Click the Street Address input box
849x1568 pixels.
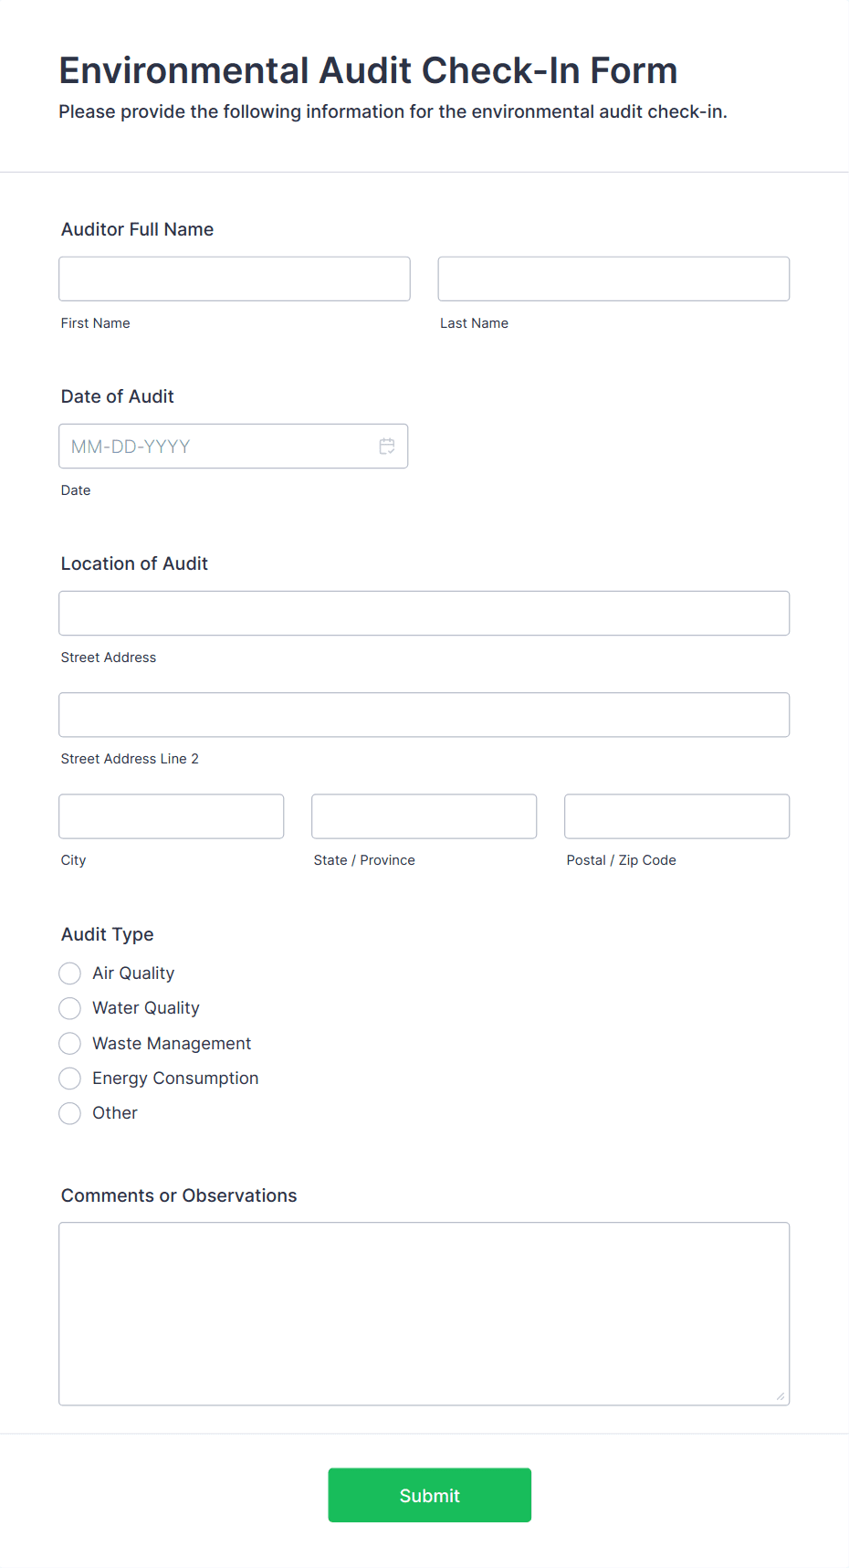tap(424, 613)
